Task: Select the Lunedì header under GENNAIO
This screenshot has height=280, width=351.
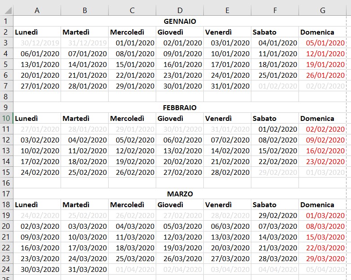Action: [37, 32]
